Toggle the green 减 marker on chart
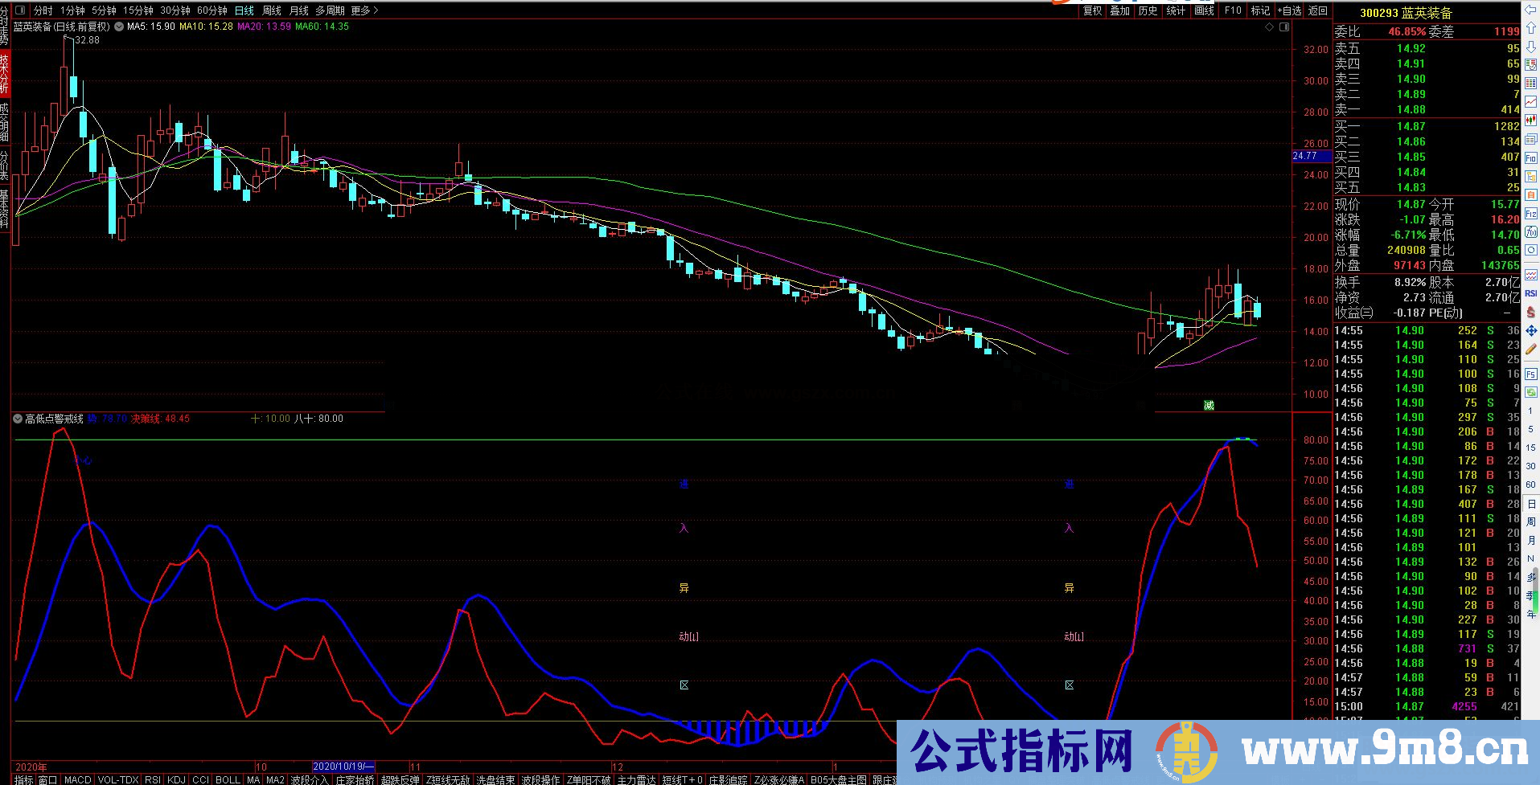The image size is (1540, 785). (x=1209, y=406)
